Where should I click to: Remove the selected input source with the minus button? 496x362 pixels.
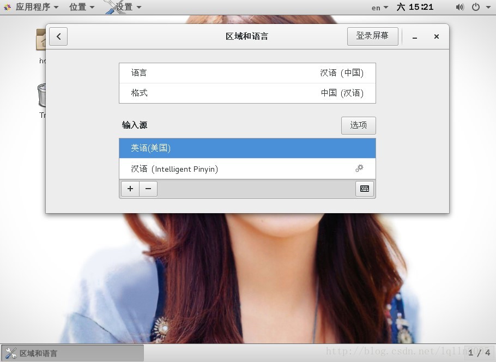click(x=148, y=189)
